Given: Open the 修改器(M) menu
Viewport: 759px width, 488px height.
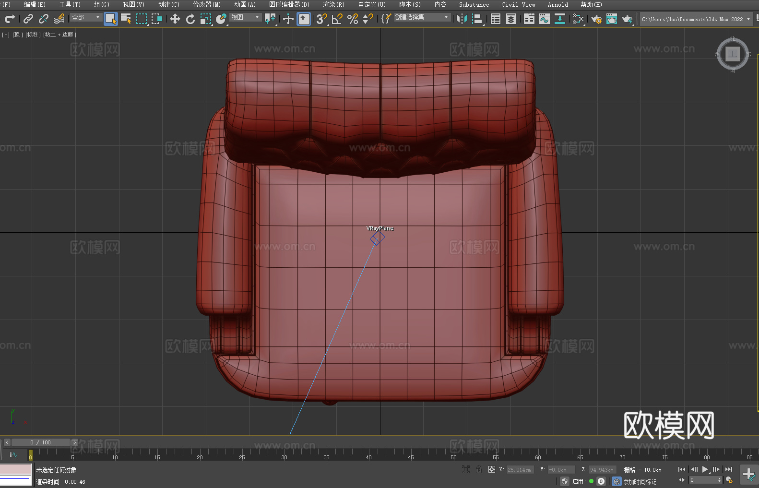Looking at the screenshot, I should (207, 4).
